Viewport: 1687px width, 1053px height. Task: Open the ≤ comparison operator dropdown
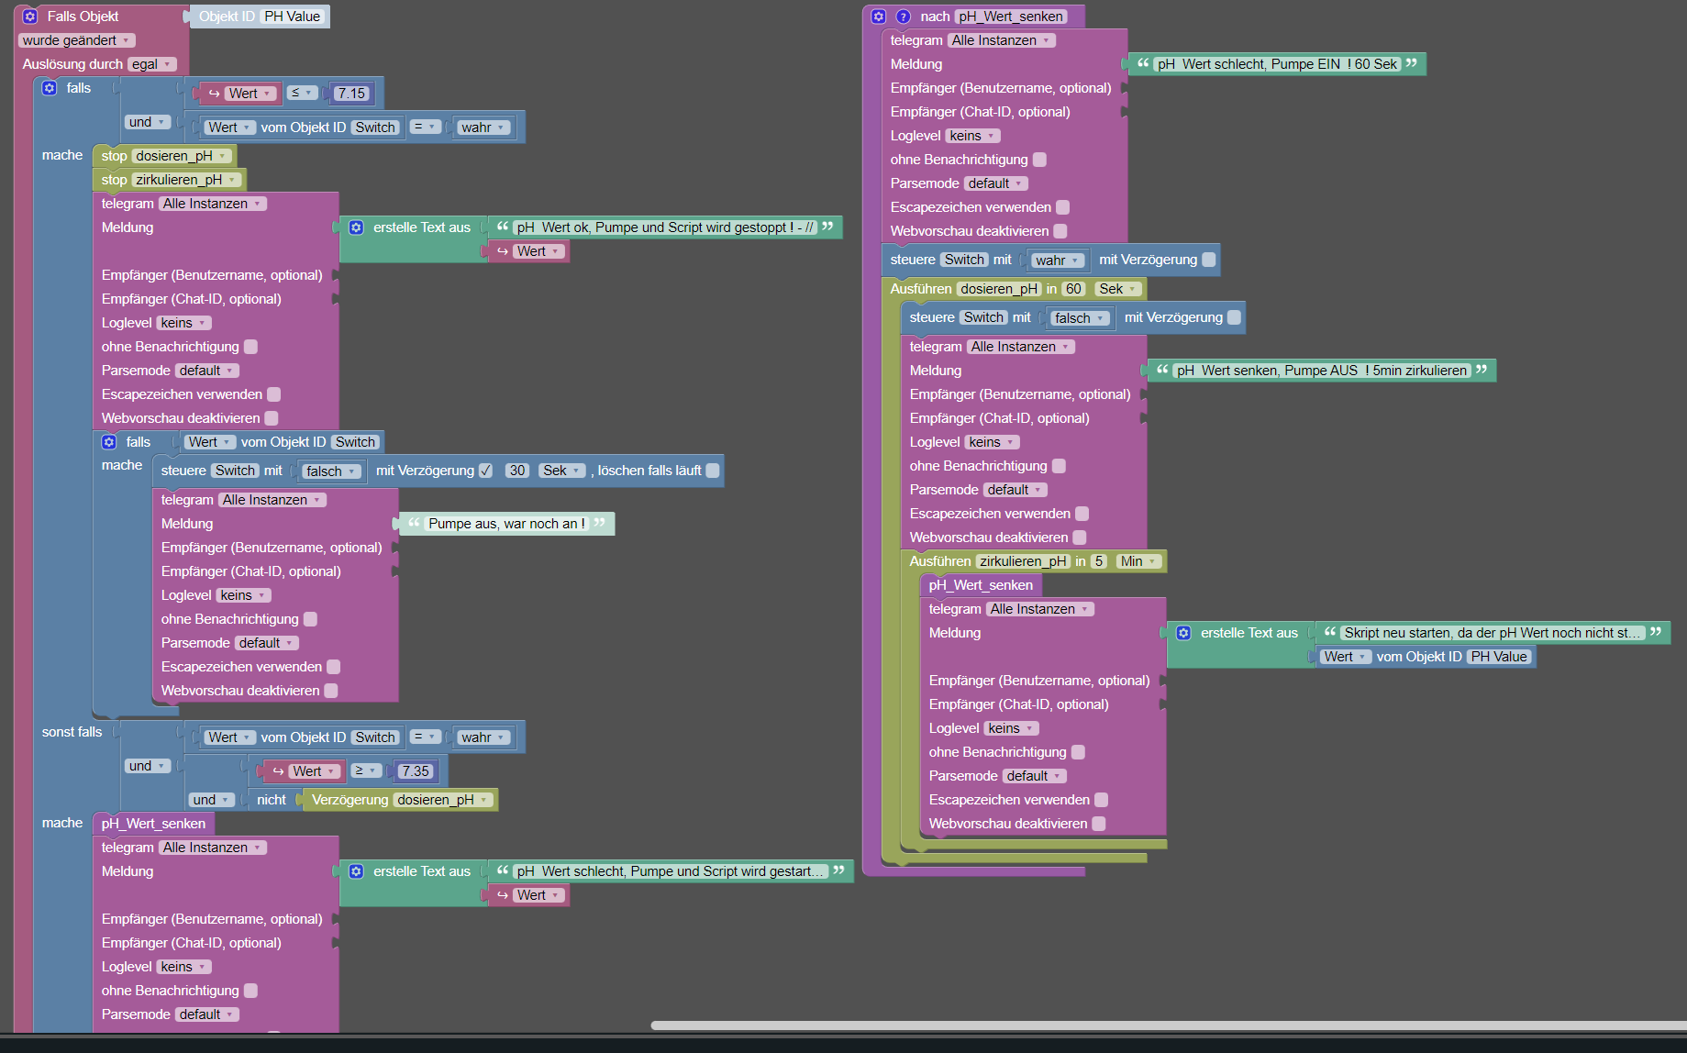pos(303,94)
